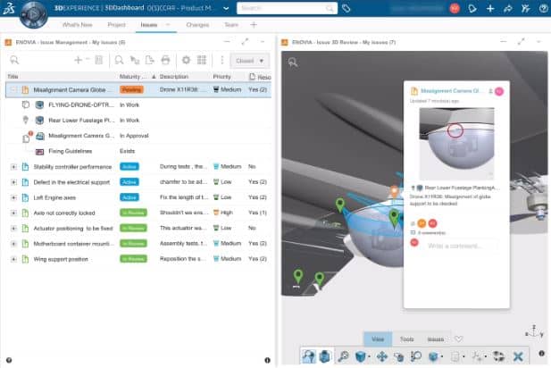This screenshot has height=368, width=551.
Task: Open the 3DEXPERIENCE compass
Action: [x=33, y=14]
